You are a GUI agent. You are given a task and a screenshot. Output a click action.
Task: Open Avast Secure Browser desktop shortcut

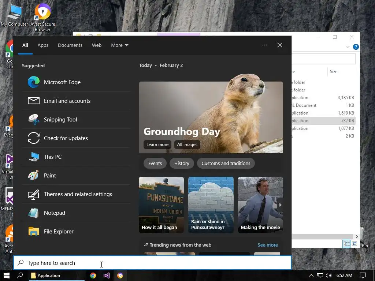pos(42,17)
